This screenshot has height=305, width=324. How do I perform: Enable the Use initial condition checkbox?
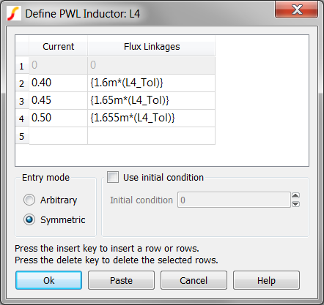pyautogui.click(x=113, y=177)
